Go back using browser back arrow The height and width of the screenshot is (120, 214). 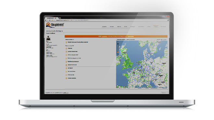(x=46, y=20)
